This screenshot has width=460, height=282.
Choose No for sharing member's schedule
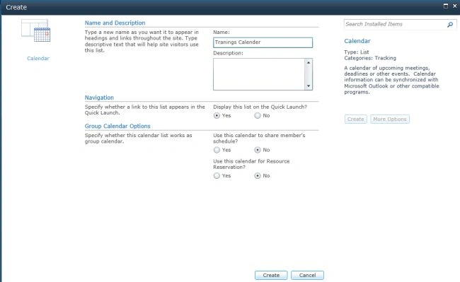258,150
